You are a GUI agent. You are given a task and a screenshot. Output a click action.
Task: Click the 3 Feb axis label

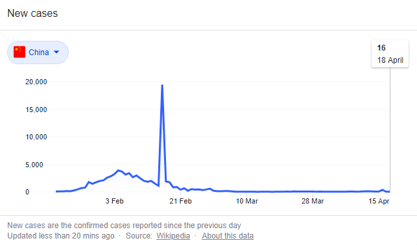(114, 201)
